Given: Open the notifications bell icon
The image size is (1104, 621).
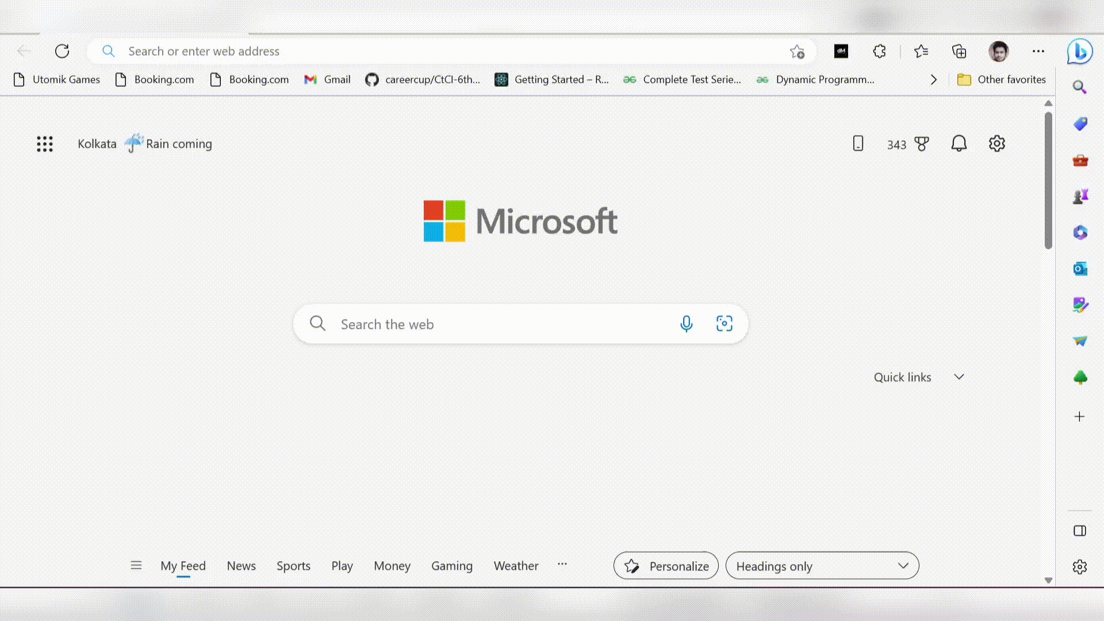Looking at the screenshot, I should tap(959, 143).
